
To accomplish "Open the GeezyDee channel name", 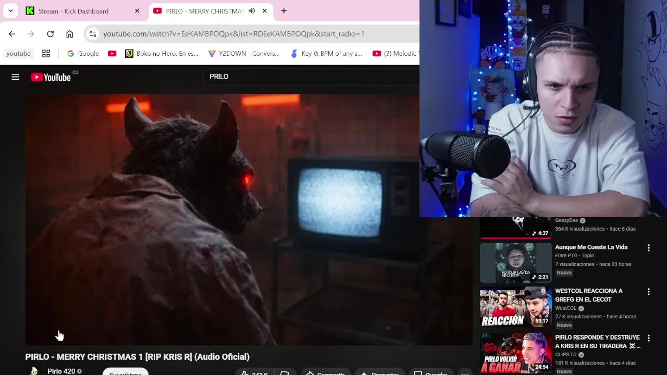I will (x=566, y=220).
